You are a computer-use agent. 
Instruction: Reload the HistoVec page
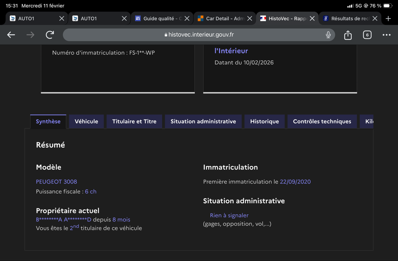point(50,35)
